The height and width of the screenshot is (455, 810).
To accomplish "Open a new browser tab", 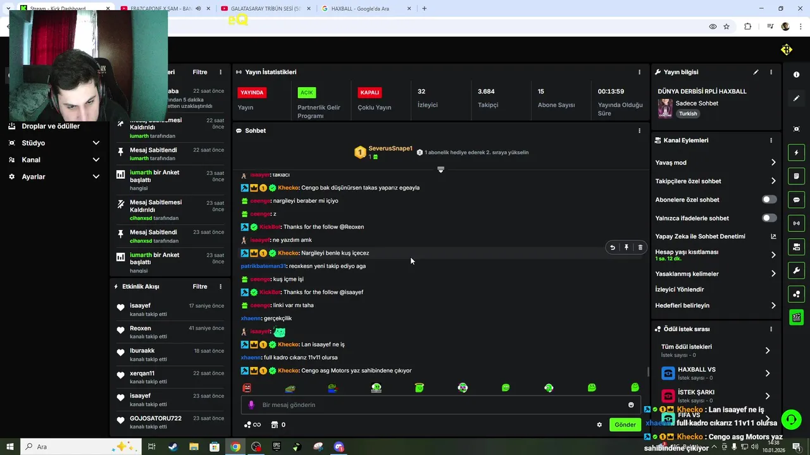I will (424, 9).
